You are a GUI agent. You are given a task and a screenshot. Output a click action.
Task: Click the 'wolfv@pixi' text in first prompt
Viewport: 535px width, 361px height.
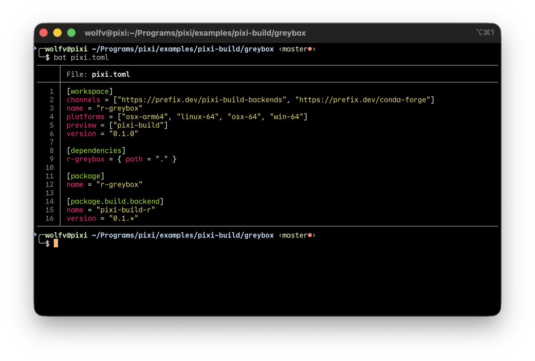tap(66, 49)
